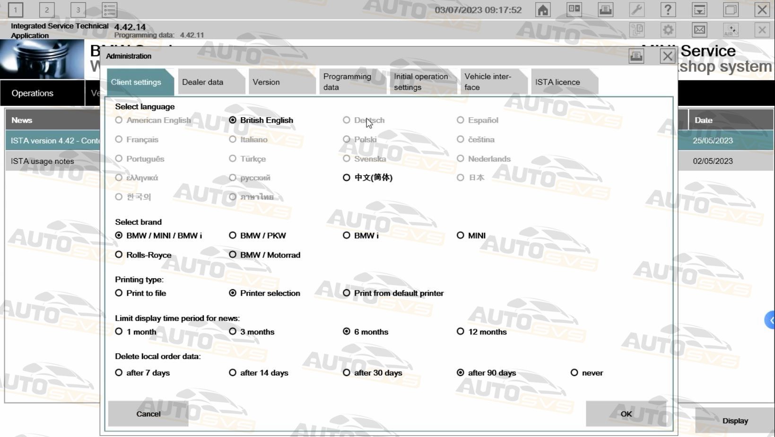Select the ISTA usage notes news row
Viewport: 775px width, 437px height.
pos(53,161)
